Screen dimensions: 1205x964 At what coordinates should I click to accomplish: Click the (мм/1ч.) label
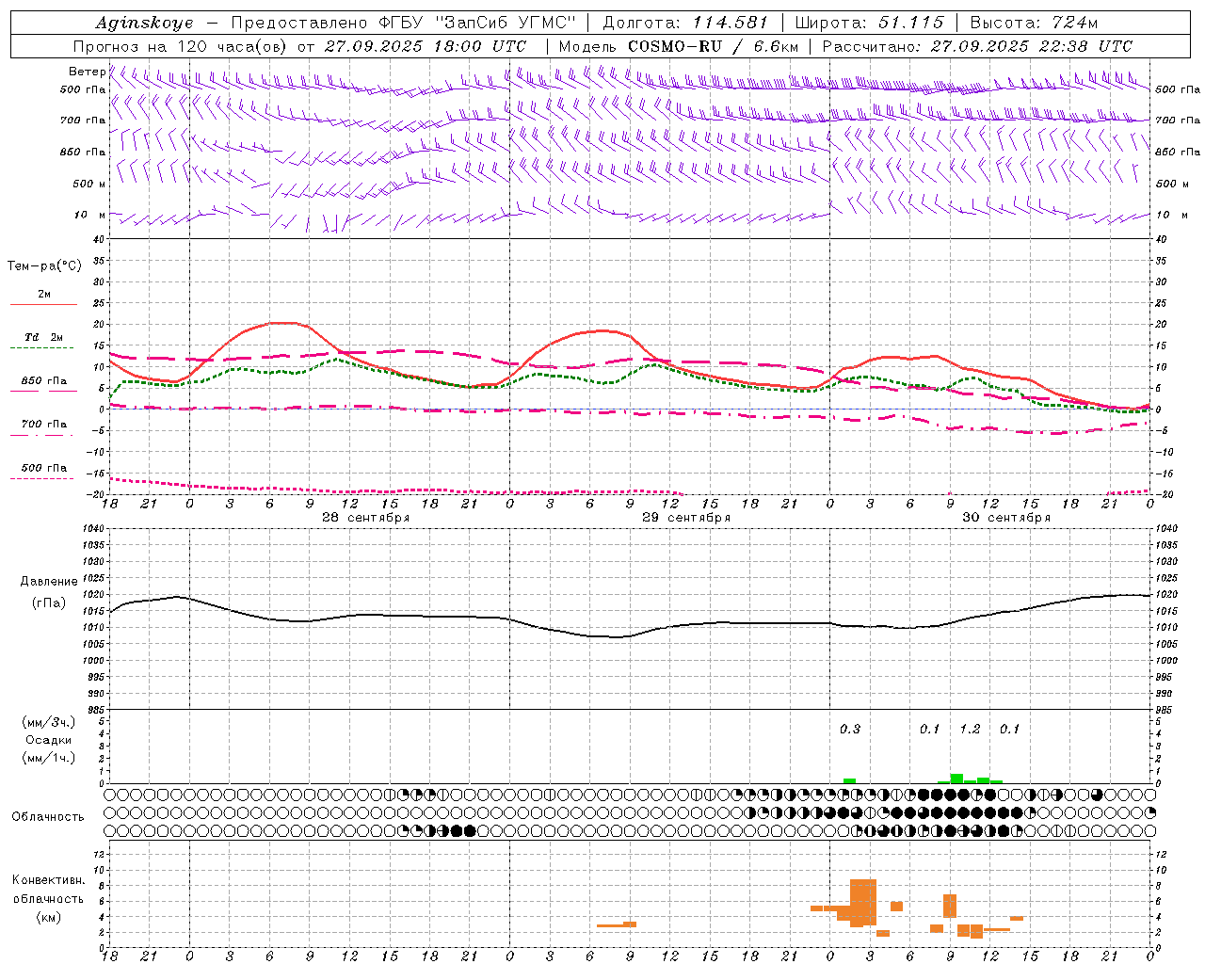pyautogui.click(x=48, y=758)
